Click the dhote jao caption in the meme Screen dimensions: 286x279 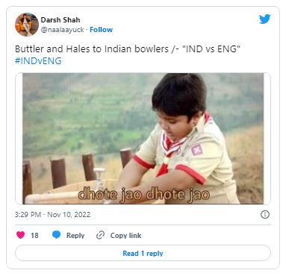(x=144, y=194)
